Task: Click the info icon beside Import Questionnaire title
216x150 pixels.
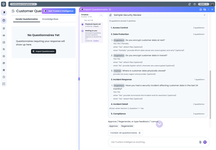Action: pyautogui.click(x=110, y=9)
